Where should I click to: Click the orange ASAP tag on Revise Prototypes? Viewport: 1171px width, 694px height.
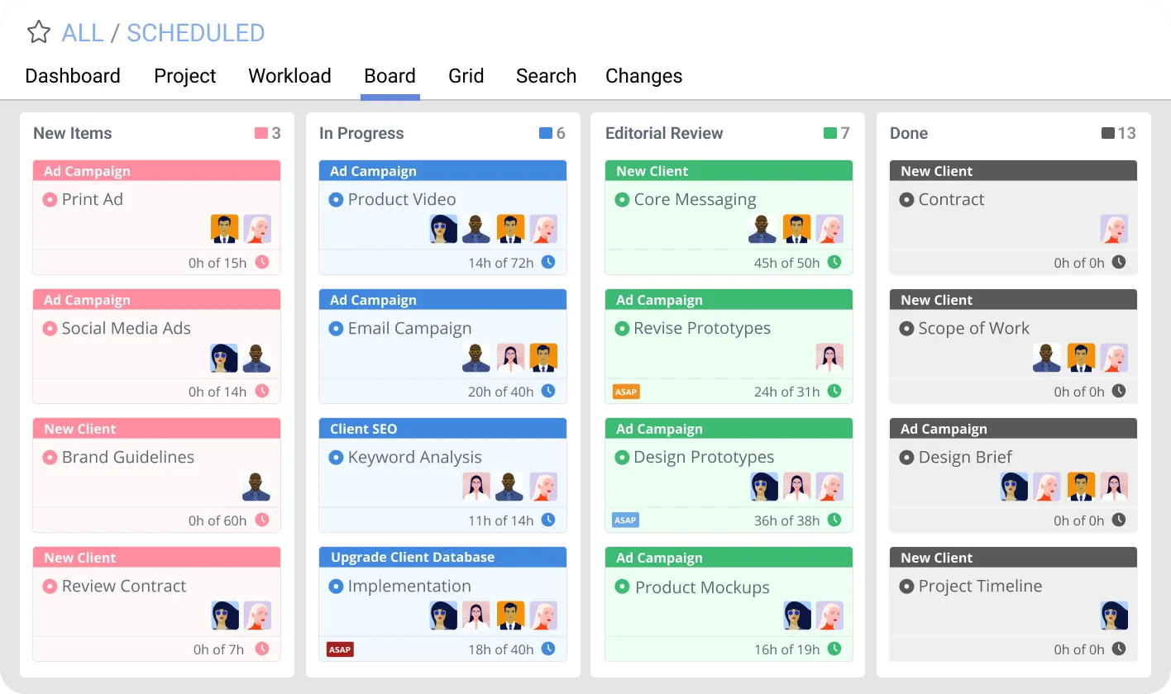point(626,392)
